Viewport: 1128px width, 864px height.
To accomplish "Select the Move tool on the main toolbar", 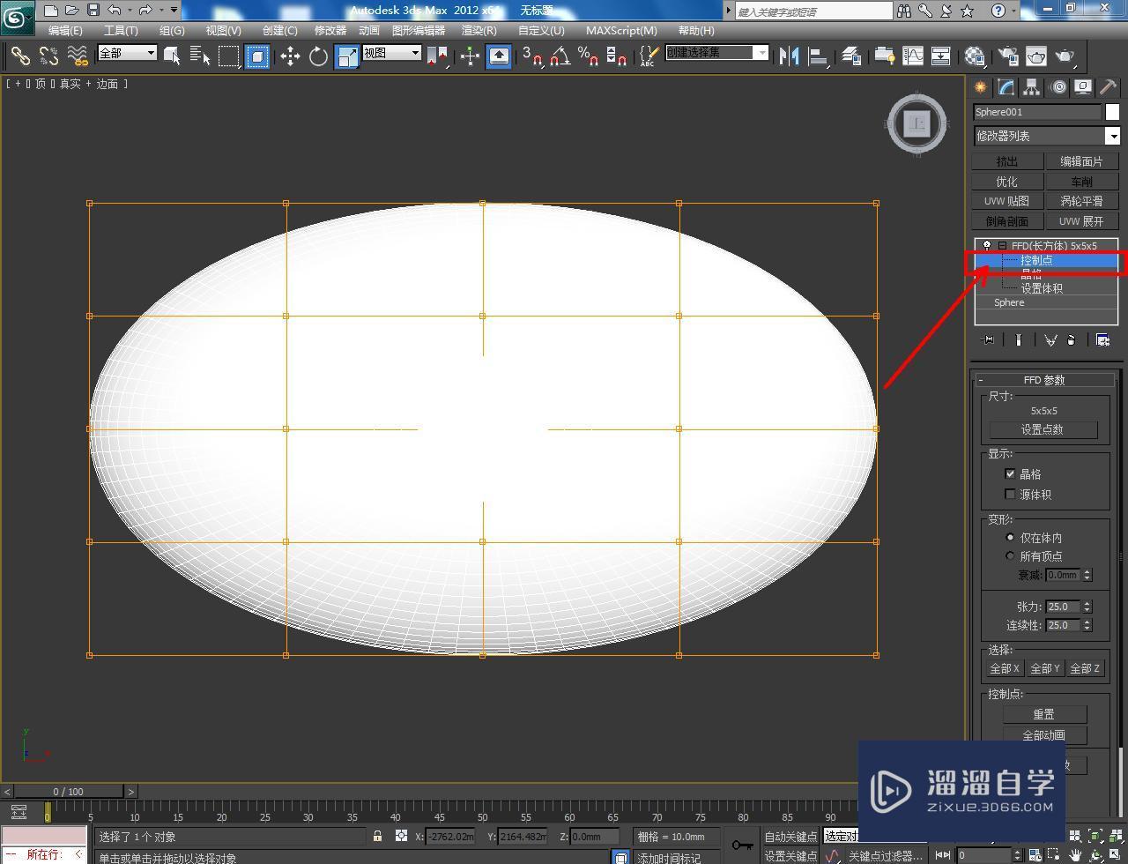I will coord(291,56).
